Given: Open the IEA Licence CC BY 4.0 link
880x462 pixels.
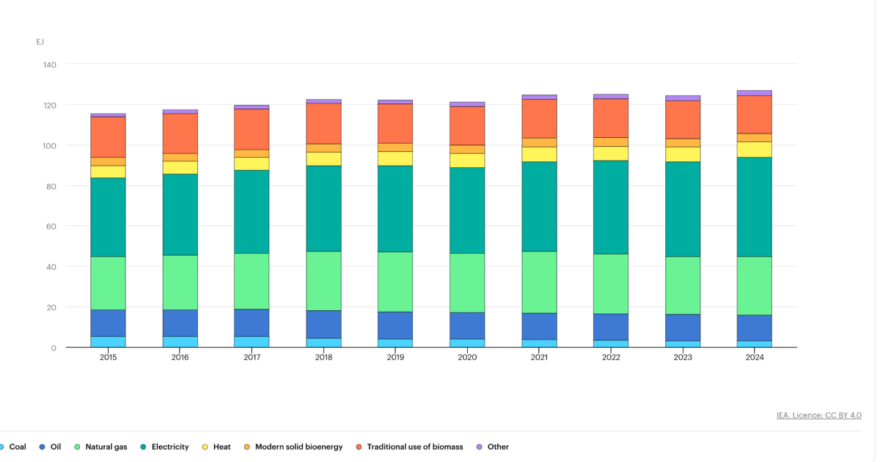Looking at the screenshot, I should coord(819,415).
